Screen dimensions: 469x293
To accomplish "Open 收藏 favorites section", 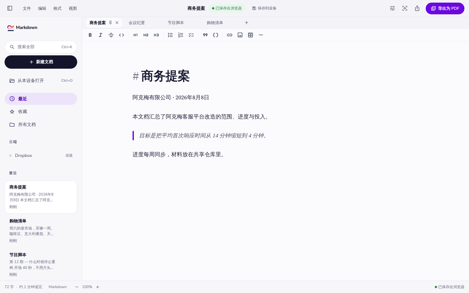I will [x=41, y=112].
